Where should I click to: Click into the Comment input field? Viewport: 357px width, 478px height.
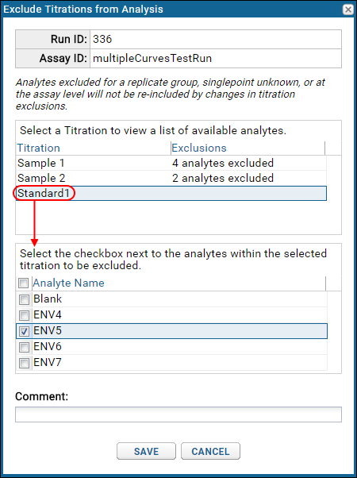click(178, 414)
